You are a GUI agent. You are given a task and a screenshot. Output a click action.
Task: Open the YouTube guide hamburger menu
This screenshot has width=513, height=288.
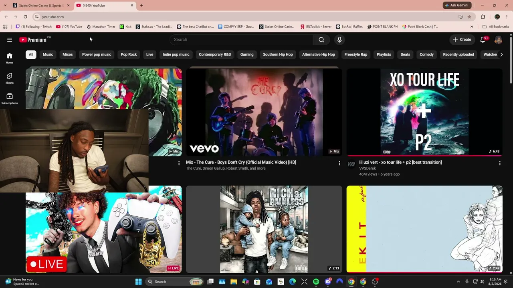tap(10, 40)
